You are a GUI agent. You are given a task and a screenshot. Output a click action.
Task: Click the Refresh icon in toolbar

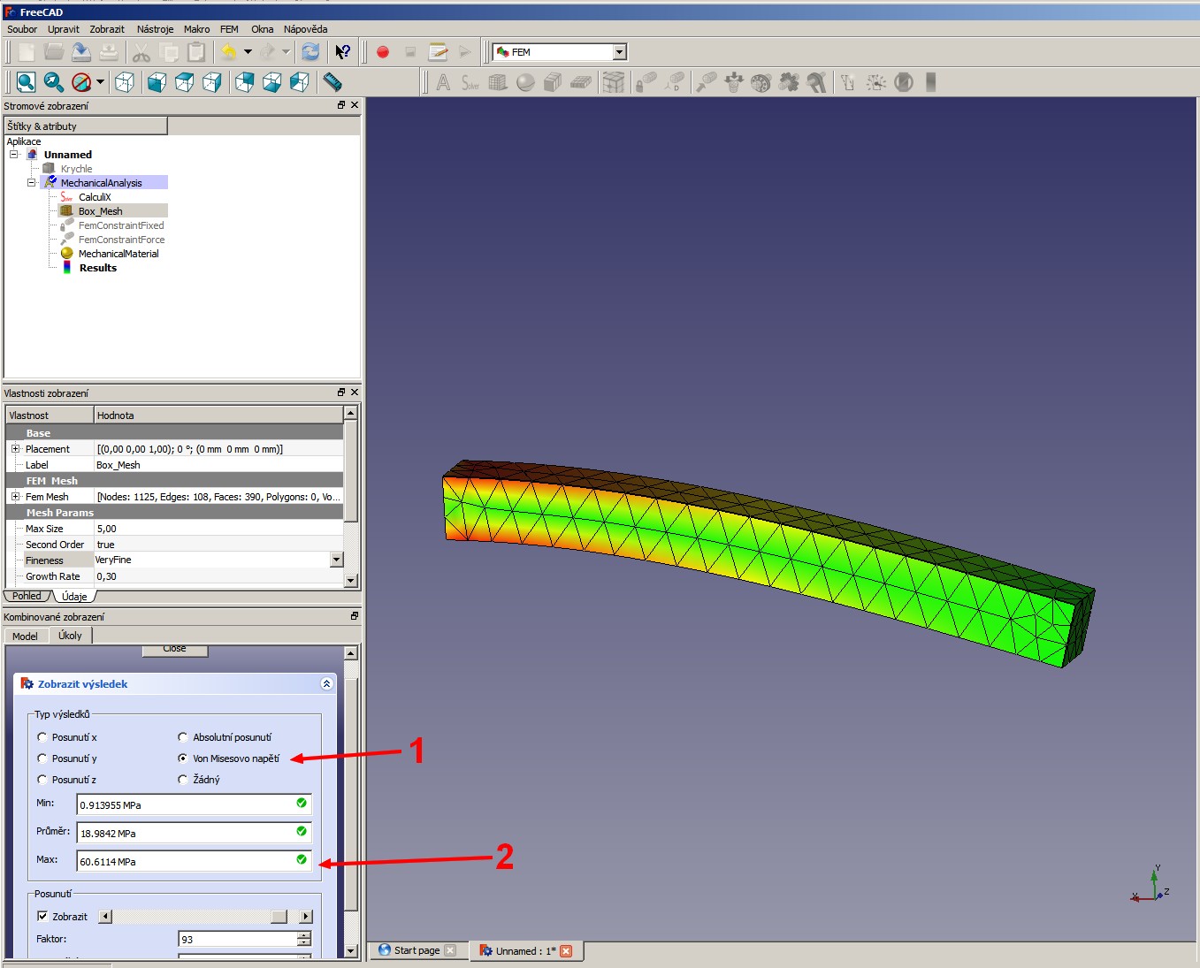[310, 52]
